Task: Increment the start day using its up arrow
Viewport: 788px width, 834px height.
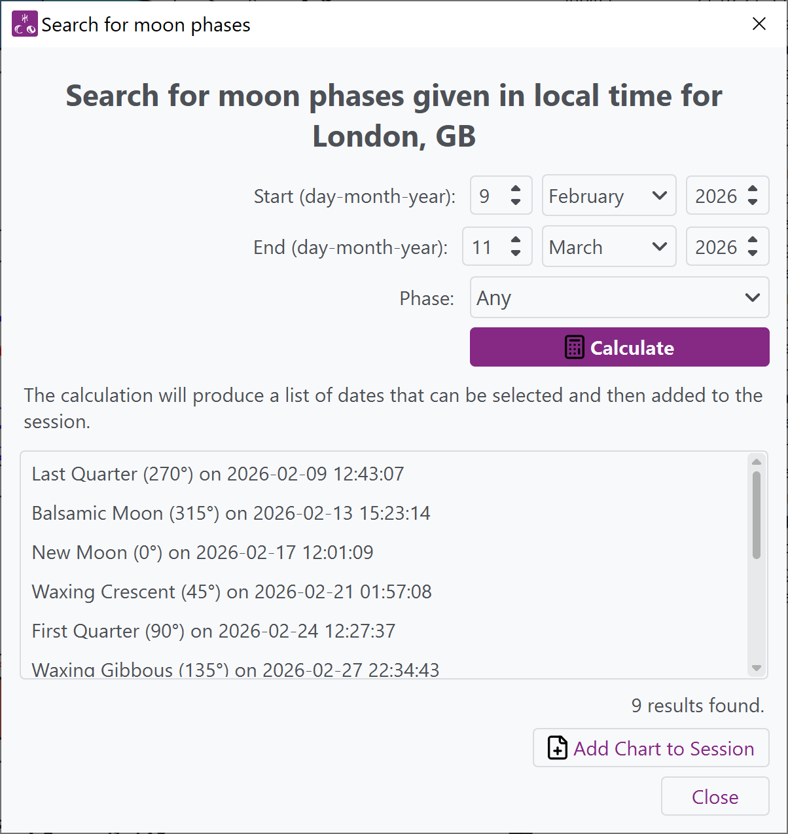Action: pos(516,189)
